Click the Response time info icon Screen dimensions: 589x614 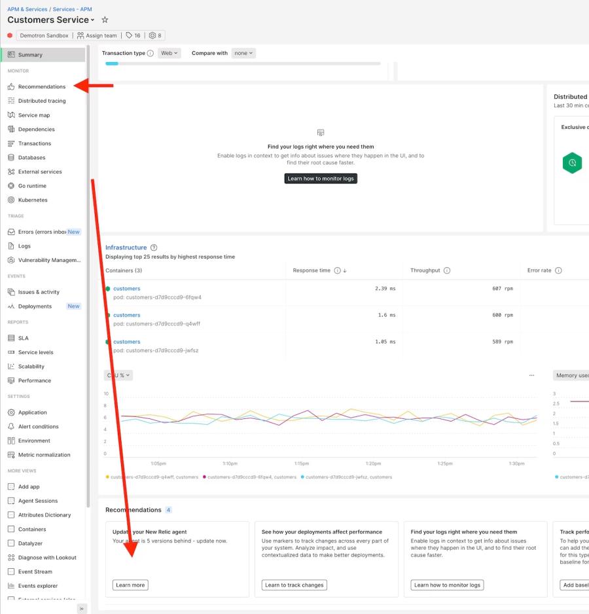(x=337, y=270)
